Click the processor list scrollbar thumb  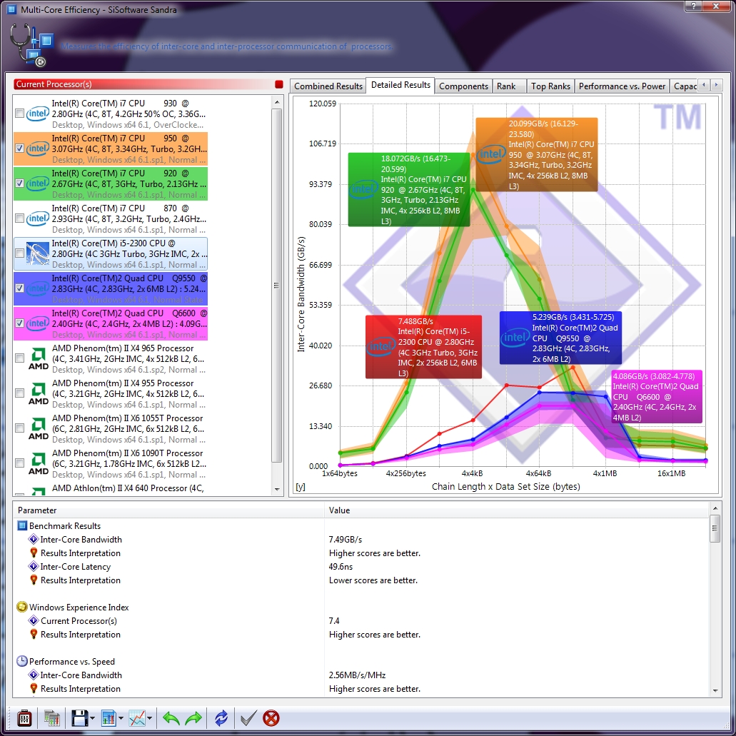click(277, 286)
